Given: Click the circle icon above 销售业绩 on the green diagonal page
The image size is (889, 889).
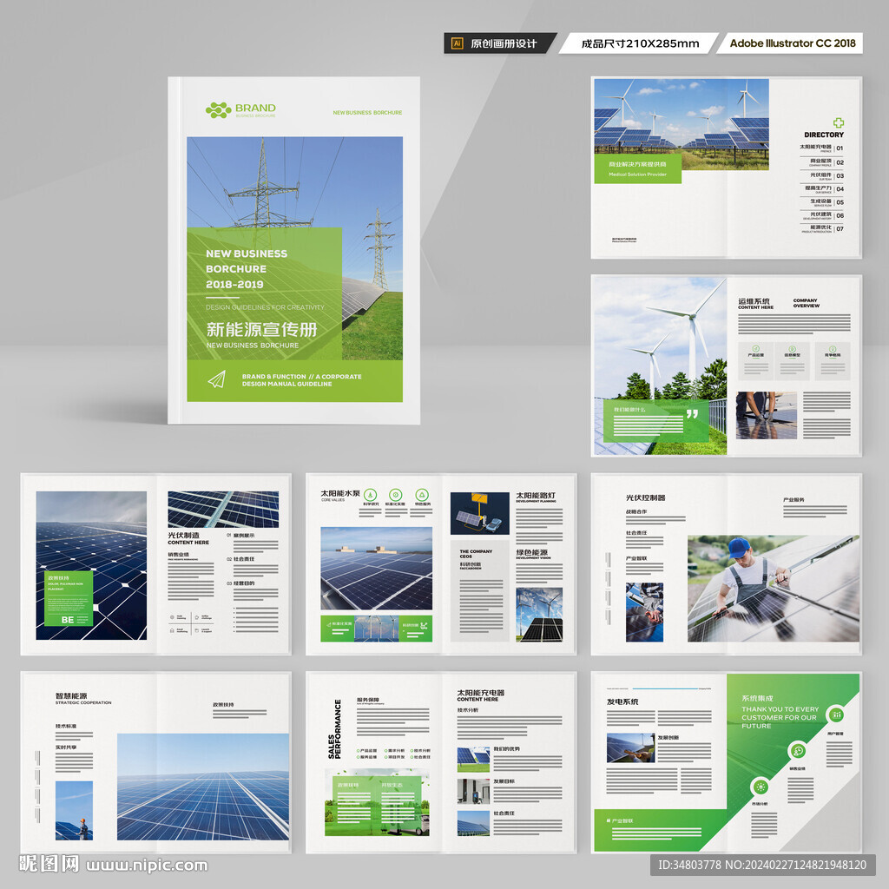Looking at the screenshot, I should [798, 751].
